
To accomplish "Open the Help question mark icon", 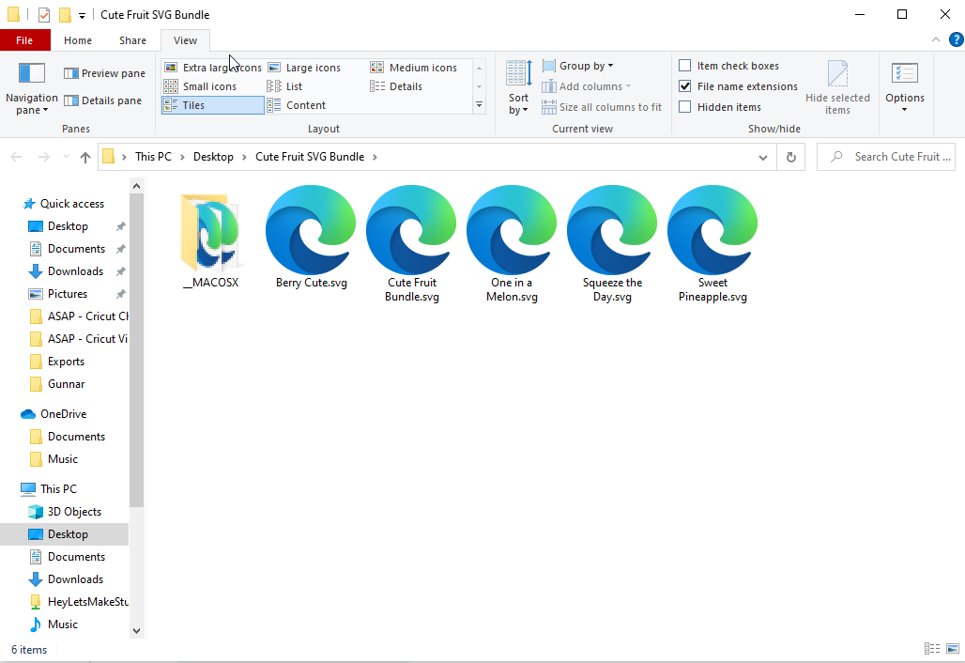I will click(x=956, y=40).
